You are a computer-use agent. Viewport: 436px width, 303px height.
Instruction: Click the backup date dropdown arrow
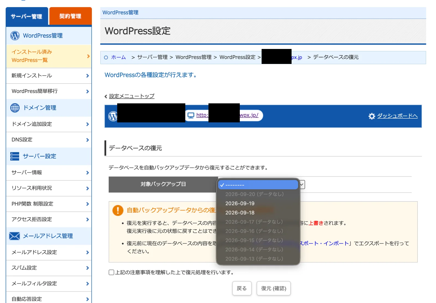(x=302, y=185)
